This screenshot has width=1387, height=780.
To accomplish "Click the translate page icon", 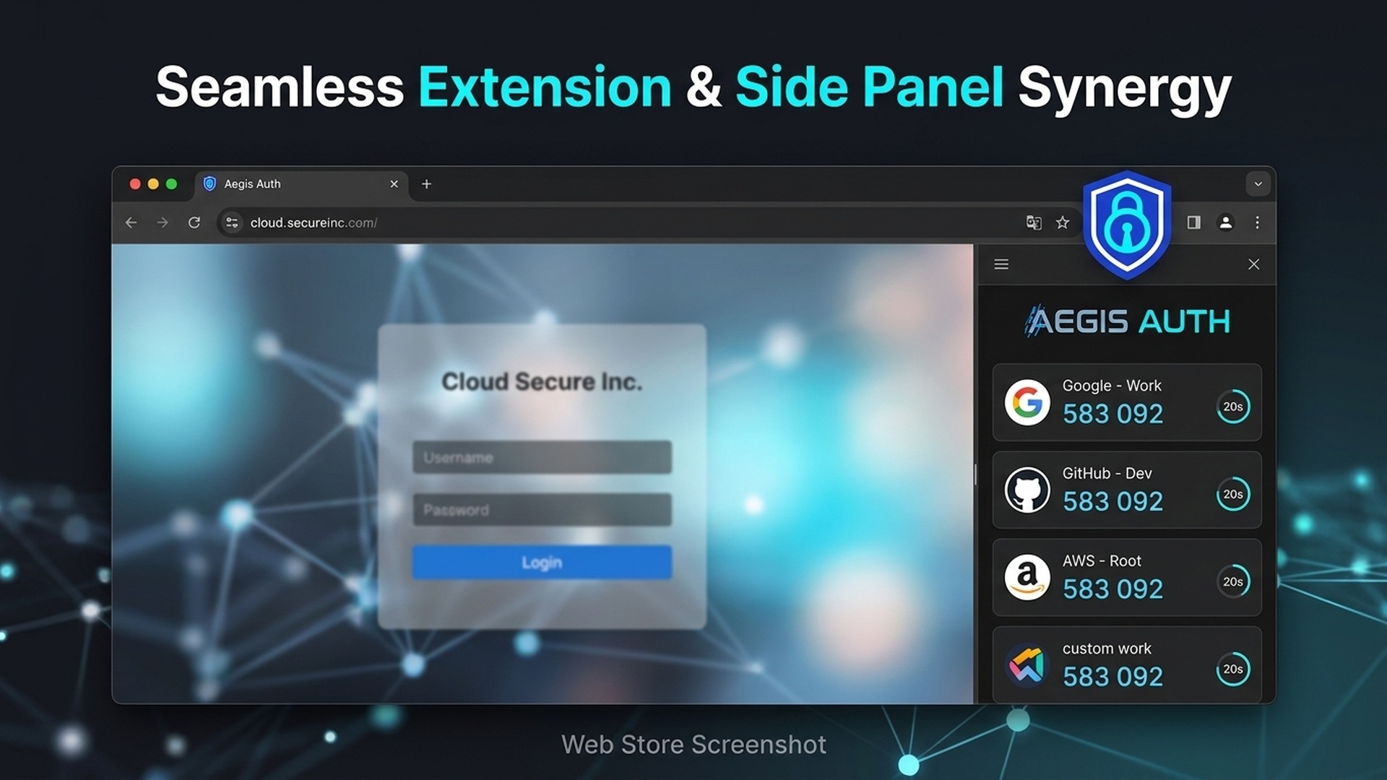I will point(1034,222).
